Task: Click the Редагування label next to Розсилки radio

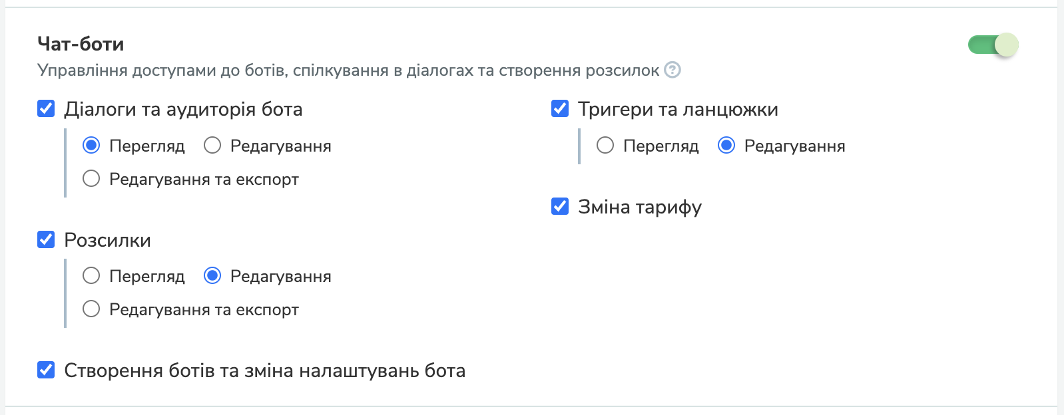Action: click(x=280, y=275)
